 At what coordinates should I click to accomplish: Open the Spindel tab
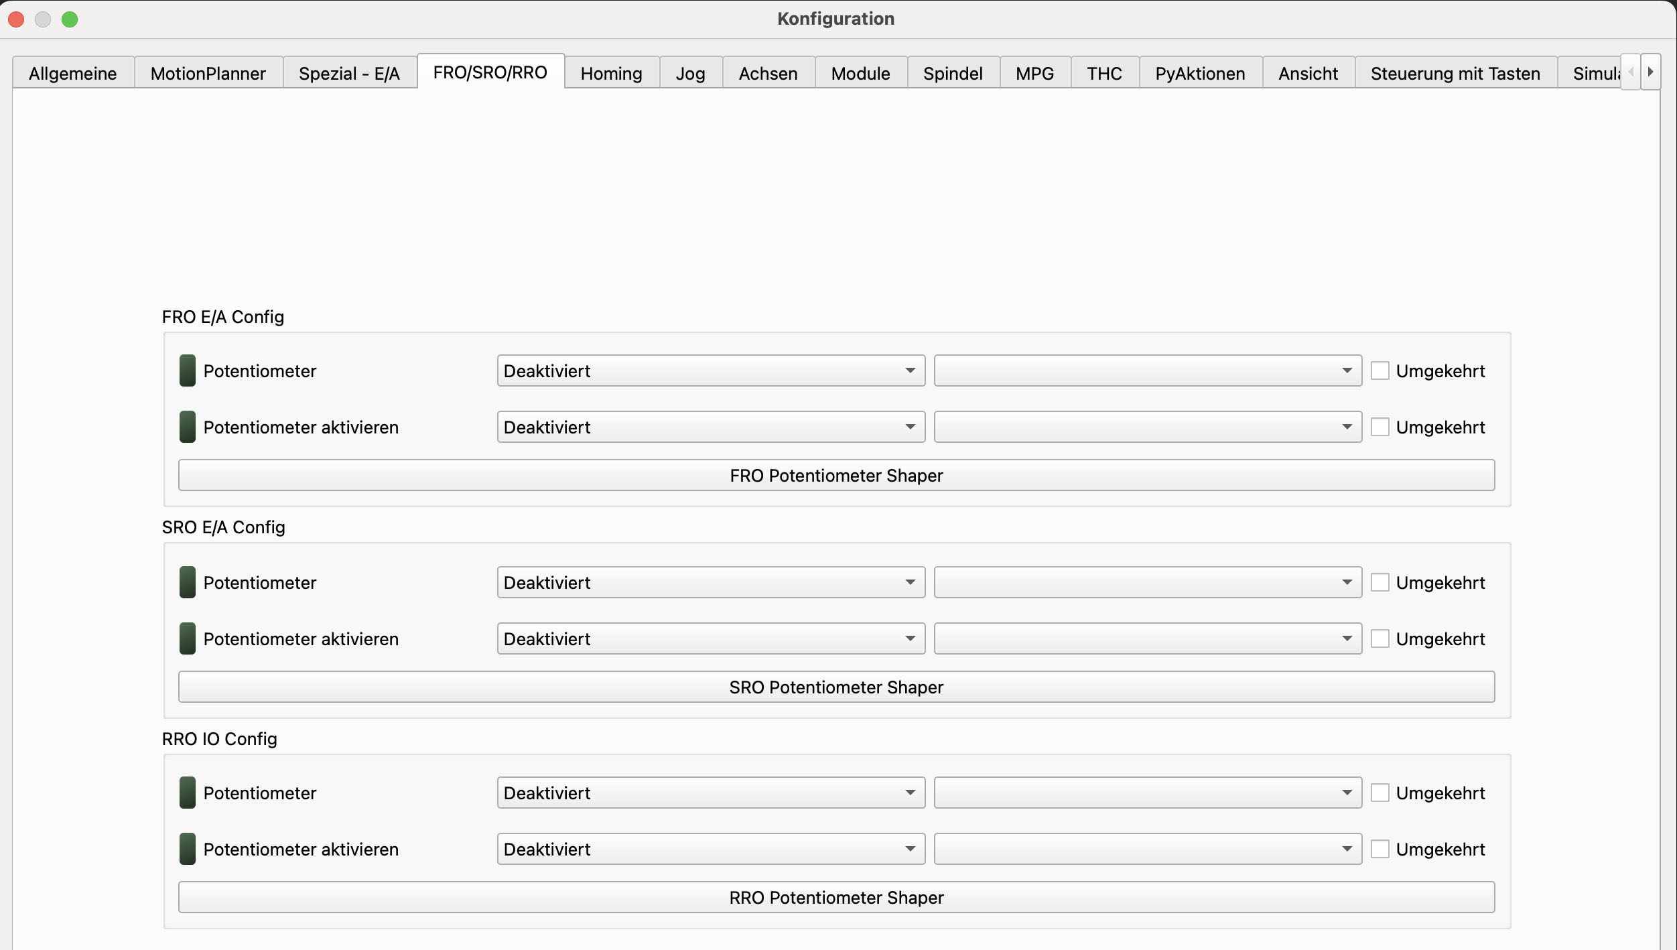coord(952,73)
